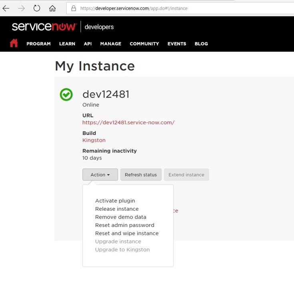This screenshot has height=307, width=294.
Task: Choose Reset admin password option
Action: 125,225
